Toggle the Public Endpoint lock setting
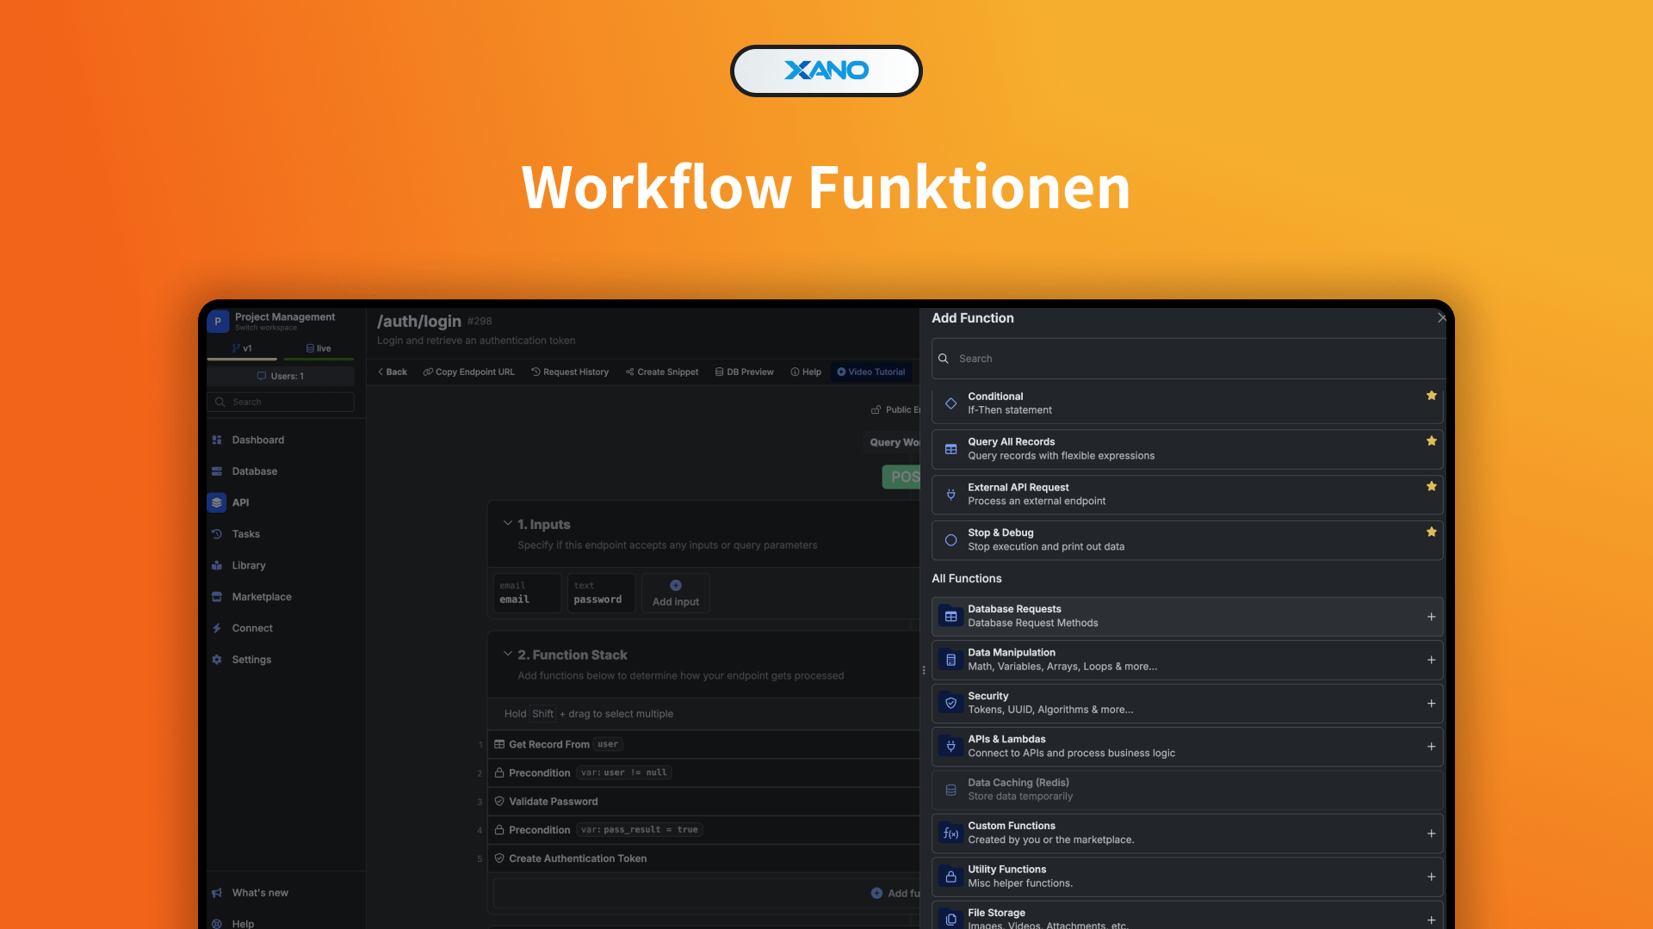This screenshot has height=929, width=1653. tap(895, 409)
